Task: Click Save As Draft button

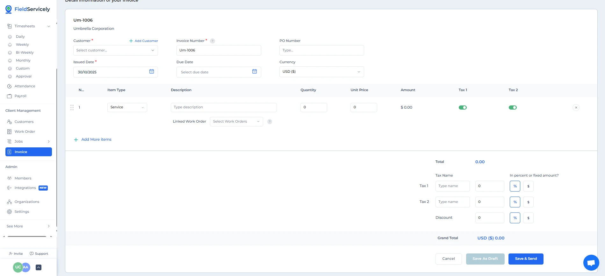Action: [x=485, y=259]
